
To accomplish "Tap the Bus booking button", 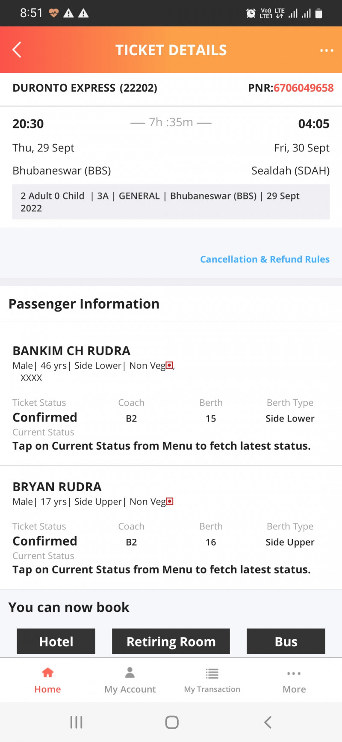I will [286, 641].
